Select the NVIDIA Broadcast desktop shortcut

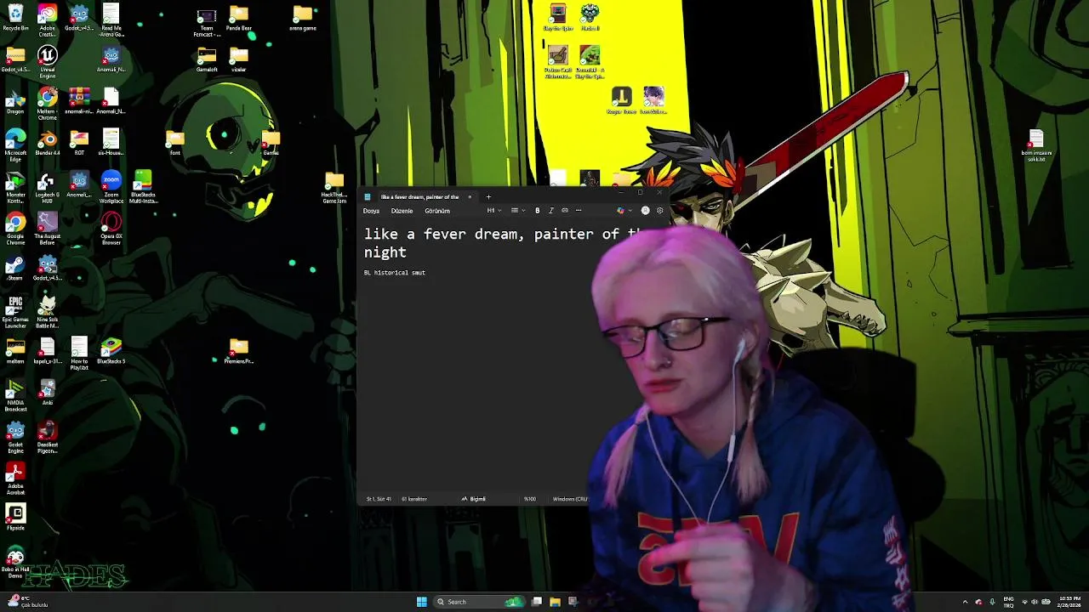tap(15, 396)
